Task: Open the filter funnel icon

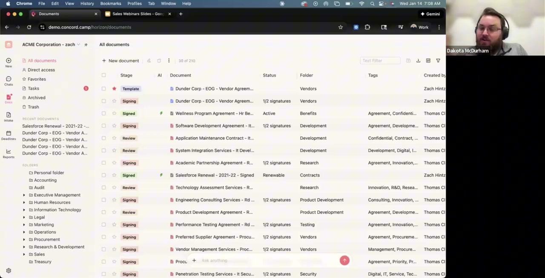Action: (x=438, y=61)
